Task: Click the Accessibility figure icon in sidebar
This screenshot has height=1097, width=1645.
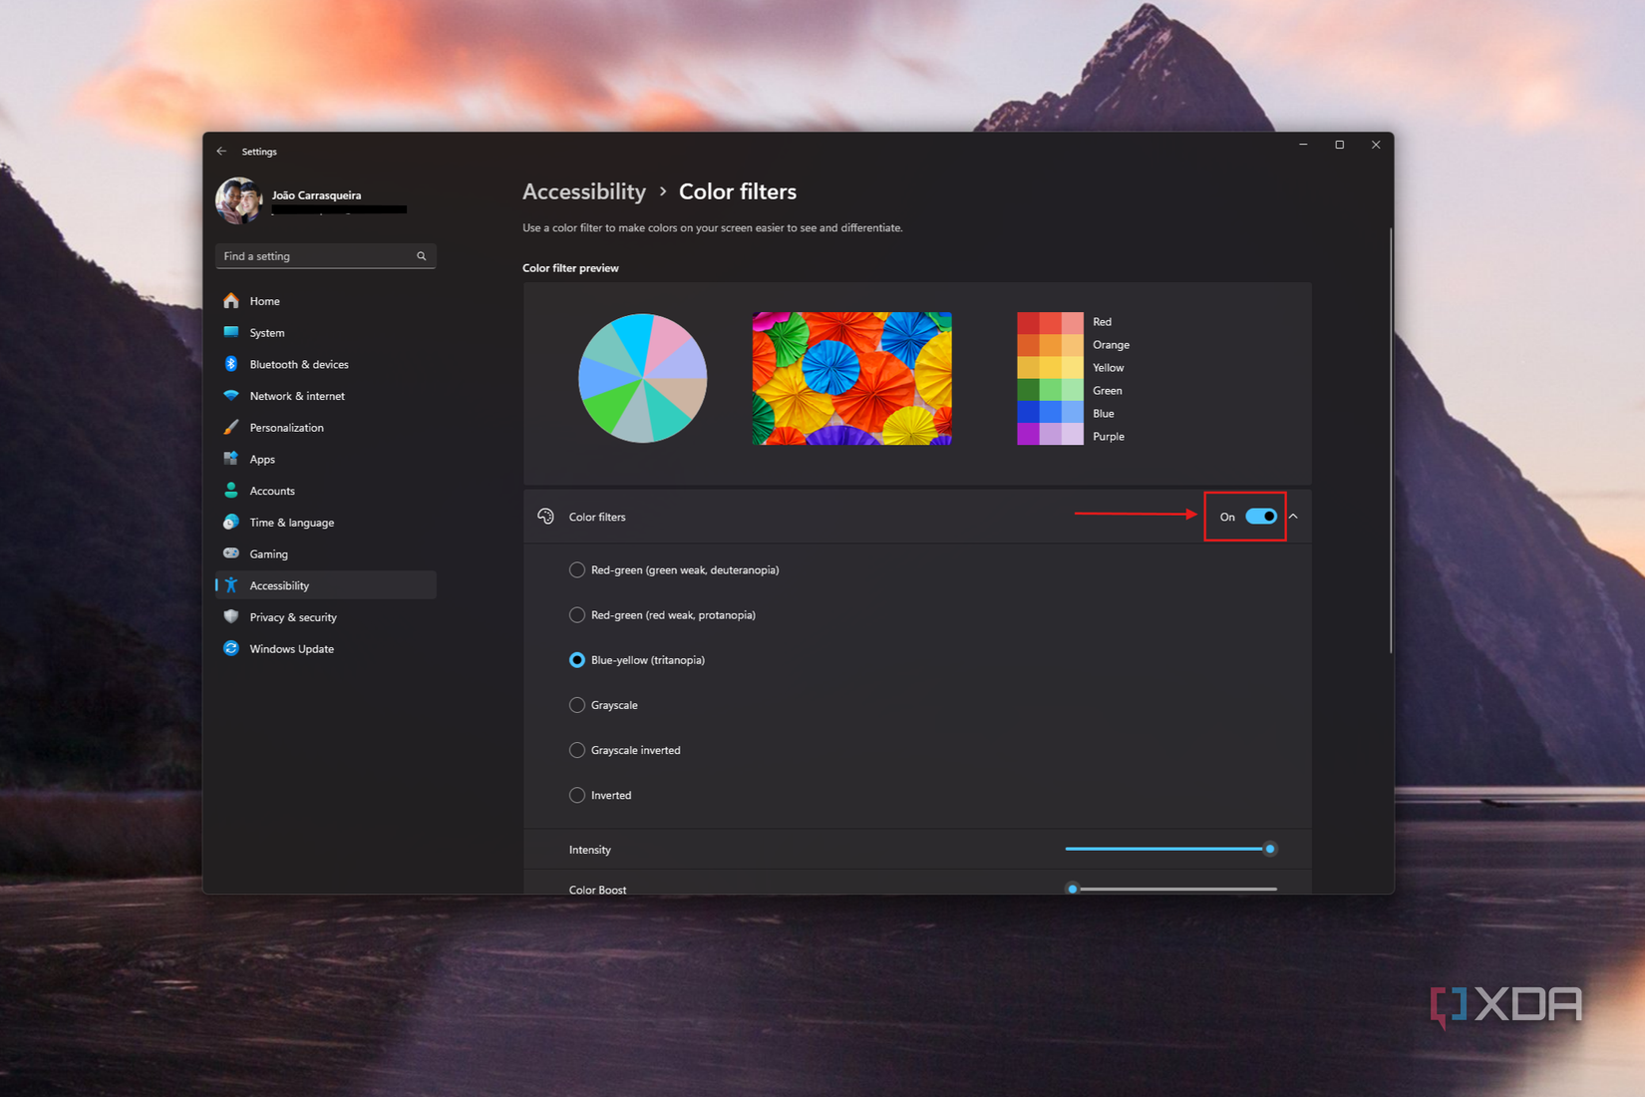Action: pos(231,585)
